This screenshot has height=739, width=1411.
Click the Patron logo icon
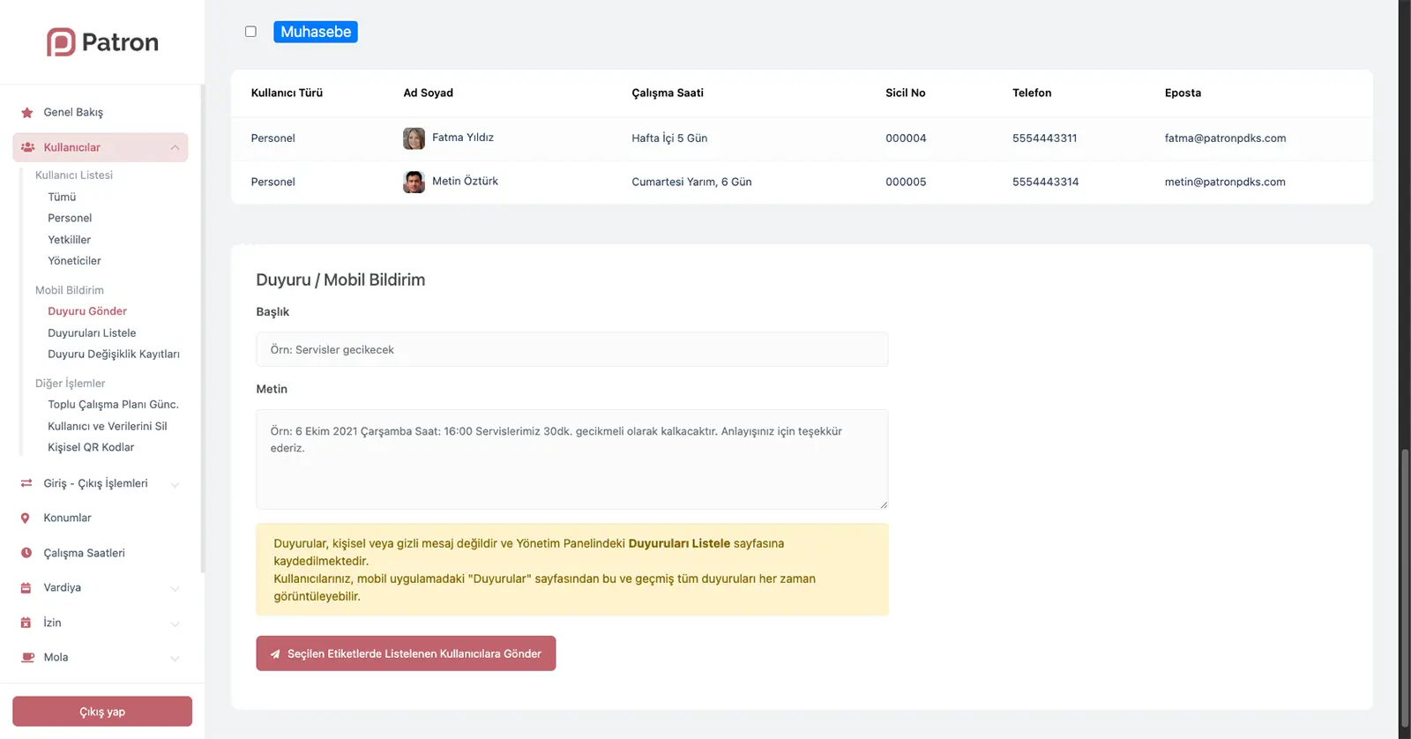coord(61,42)
